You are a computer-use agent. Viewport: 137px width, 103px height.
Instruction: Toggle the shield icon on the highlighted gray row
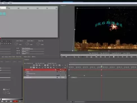61,78
